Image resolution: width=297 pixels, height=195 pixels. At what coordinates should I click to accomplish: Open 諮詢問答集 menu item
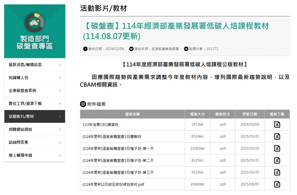pyautogui.click(x=35, y=142)
